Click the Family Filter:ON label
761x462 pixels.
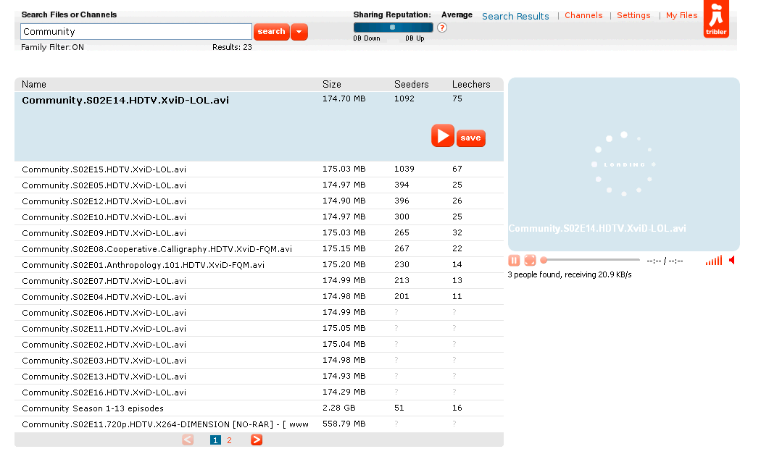[x=52, y=47]
